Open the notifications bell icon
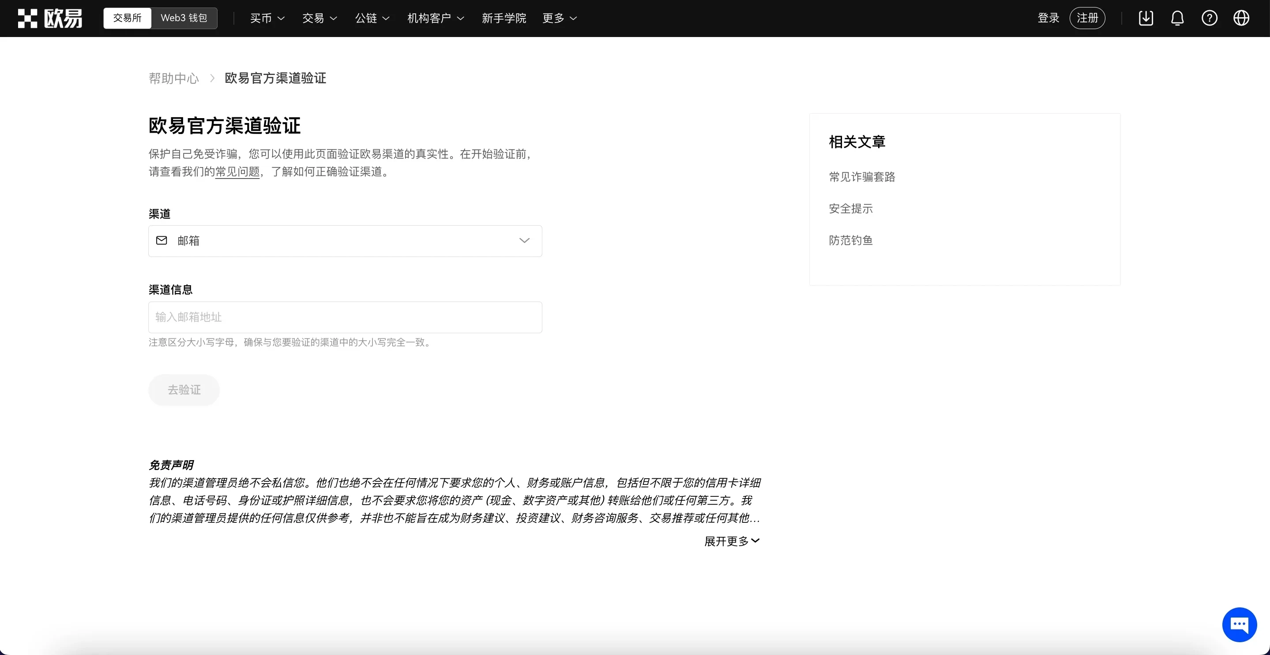The height and width of the screenshot is (655, 1270). pos(1177,18)
